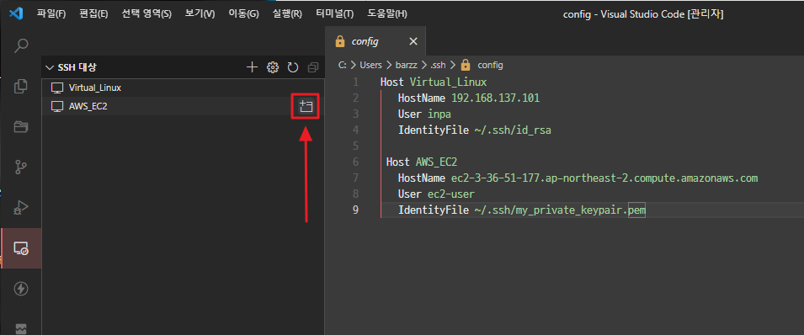Screen dimensions: 804x335
Task: Click the C: breadcrumb segment
Action: [343, 65]
